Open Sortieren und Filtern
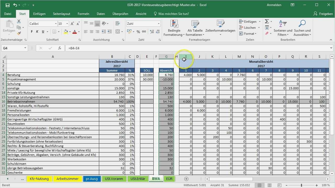This screenshot has width=335, height=188. pyautogui.click(x=283, y=28)
